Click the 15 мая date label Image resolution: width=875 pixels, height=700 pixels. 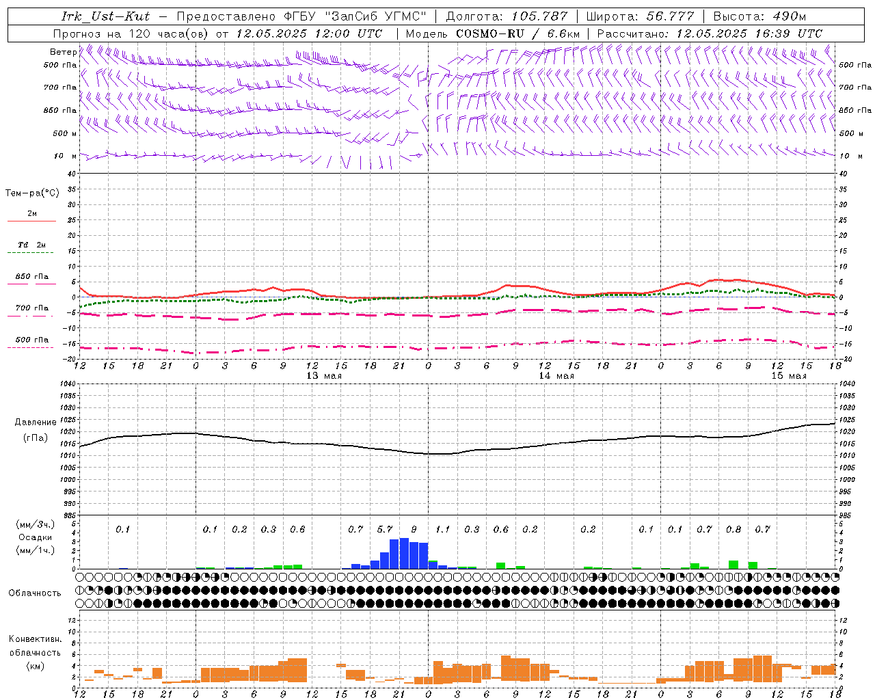point(789,376)
